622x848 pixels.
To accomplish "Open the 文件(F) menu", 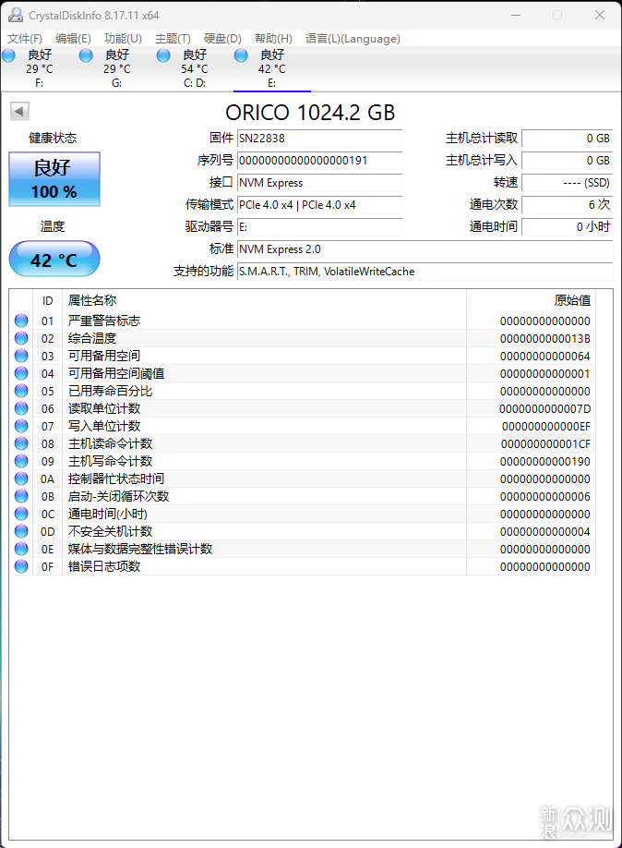I will pyautogui.click(x=25, y=39).
